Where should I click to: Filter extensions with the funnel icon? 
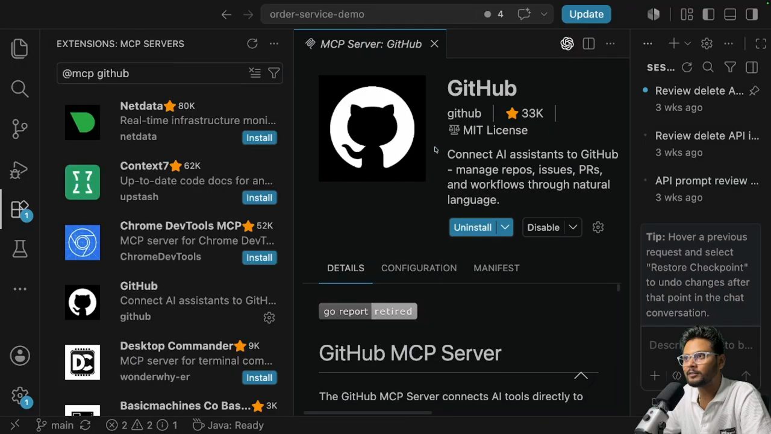pos(274,73)
